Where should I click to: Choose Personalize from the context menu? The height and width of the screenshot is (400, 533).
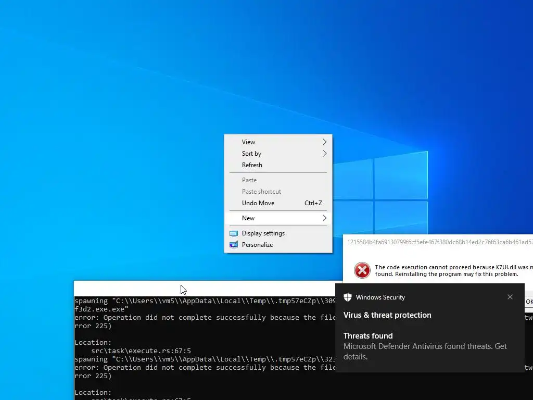pos(278,245)
